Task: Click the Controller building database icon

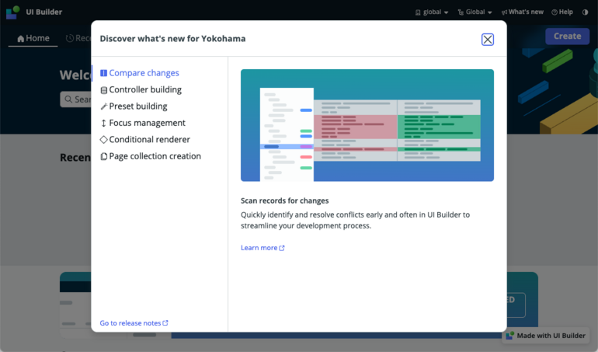Action: 103,90
